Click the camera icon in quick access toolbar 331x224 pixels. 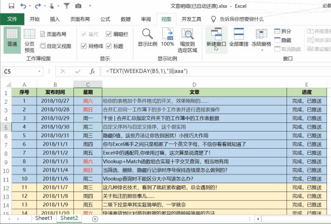click(x=78, y=6)
